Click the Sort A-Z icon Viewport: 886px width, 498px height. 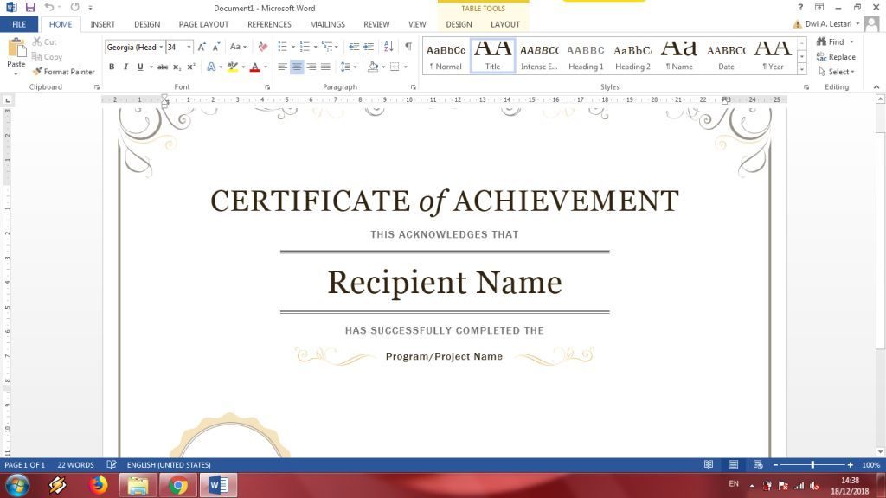pos(388,47)
